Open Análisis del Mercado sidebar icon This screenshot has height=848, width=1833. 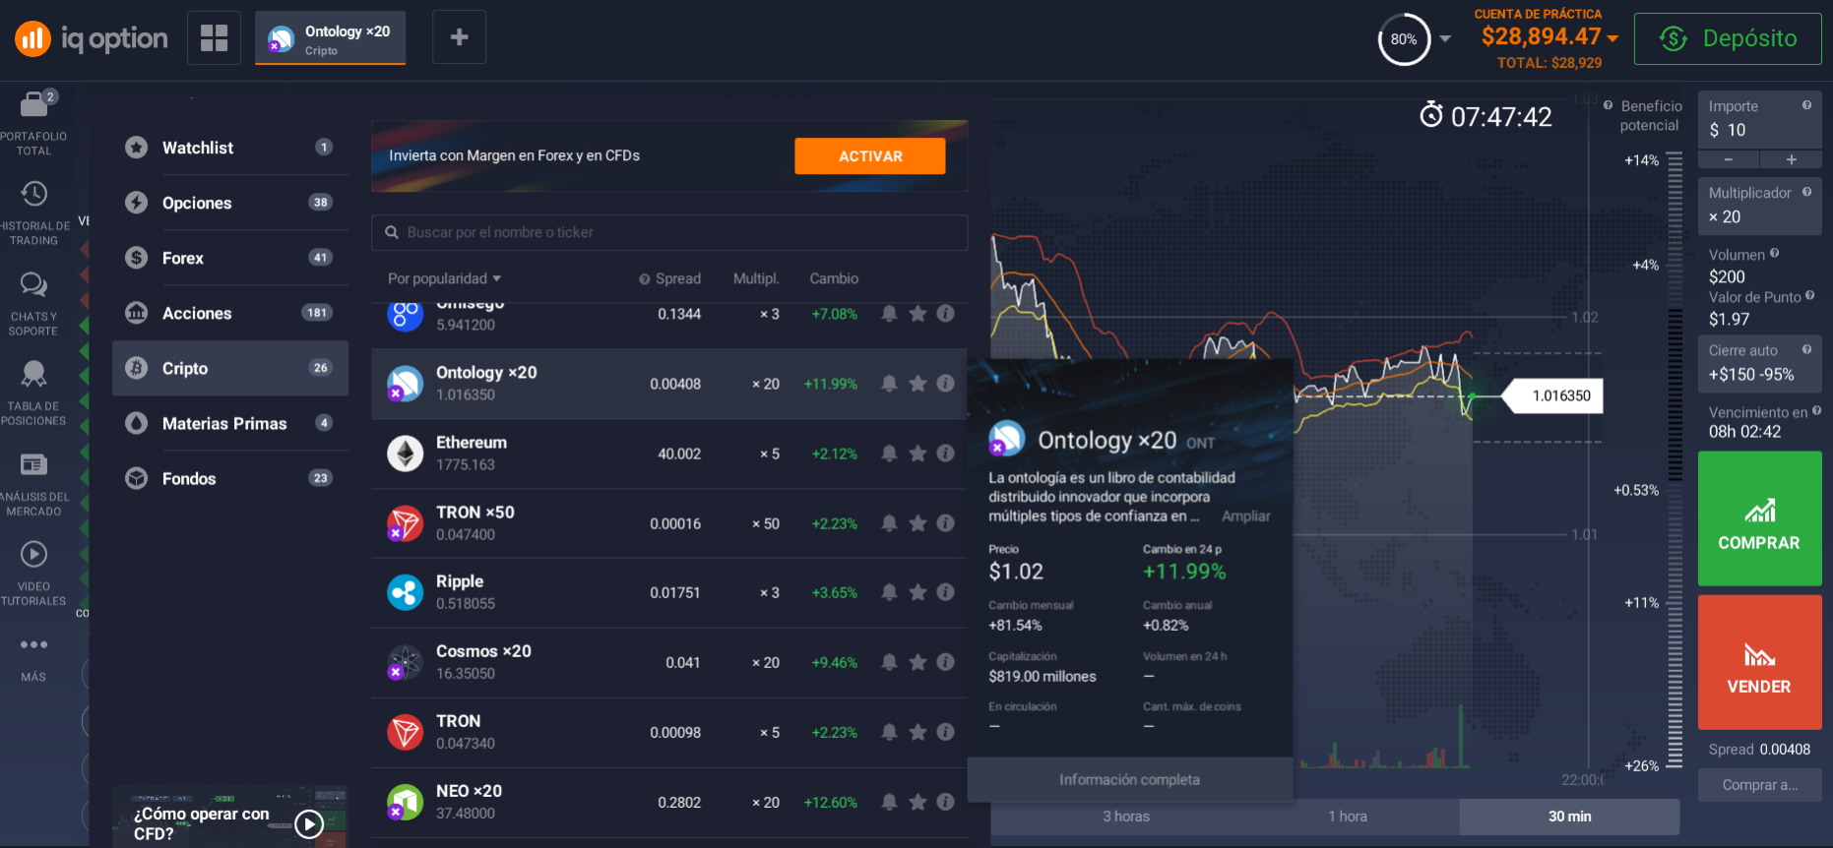pyautogui.click(x=34, y=464)
